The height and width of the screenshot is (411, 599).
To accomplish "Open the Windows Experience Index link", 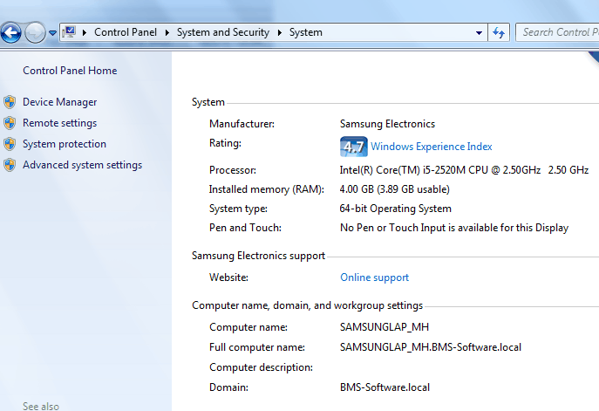I will 431,147.
